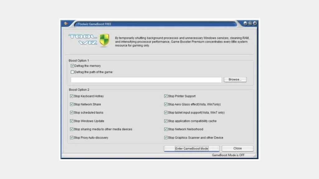Toggle Stop Keyboard Hotkey checkbox
The image size is (319, 179).
click(x=71, y=96)
